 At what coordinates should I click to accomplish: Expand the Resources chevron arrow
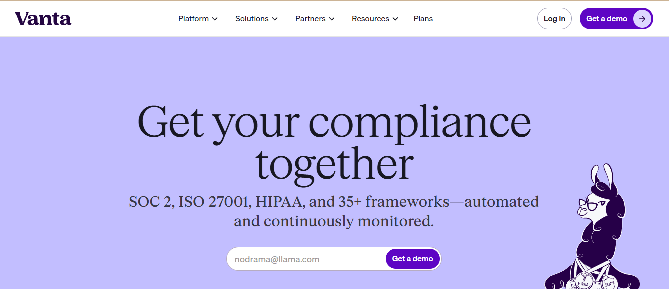click(x=395, y=19)
